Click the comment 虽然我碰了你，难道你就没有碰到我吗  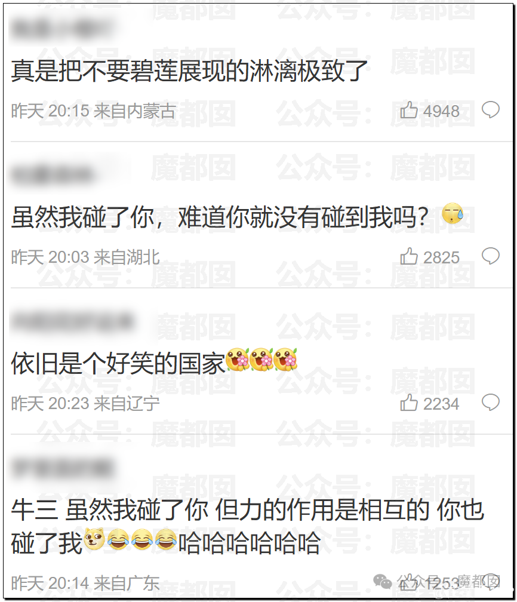220,217
